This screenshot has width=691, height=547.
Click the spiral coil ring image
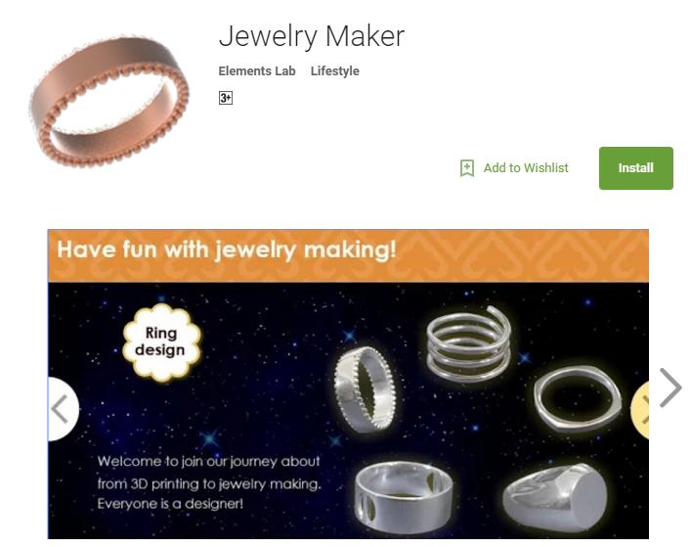tap(469, 343)
